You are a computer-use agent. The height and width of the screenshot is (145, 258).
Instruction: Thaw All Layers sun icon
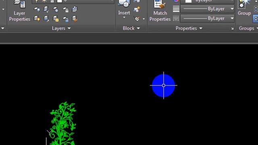tap(56, 19)
